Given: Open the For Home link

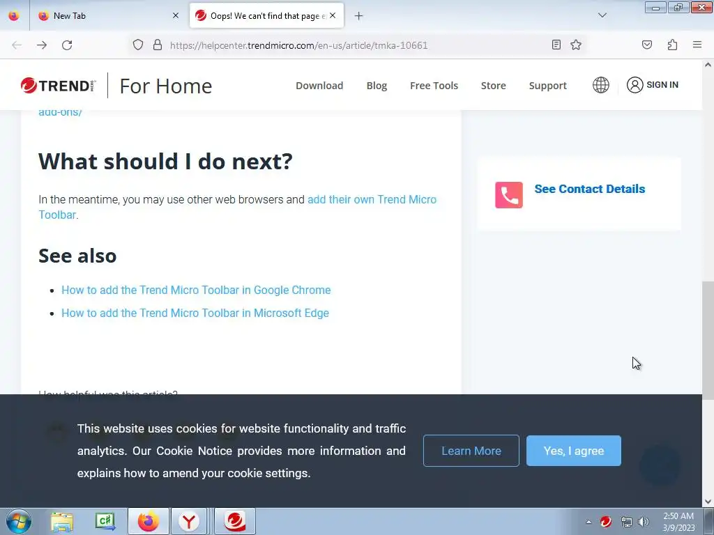Looking at the screenshot, I should (166, 86).
